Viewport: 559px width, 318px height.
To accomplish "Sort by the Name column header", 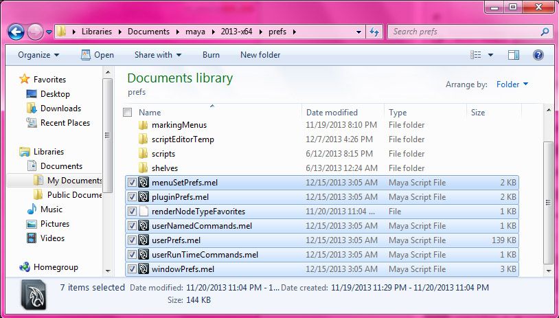I will (x=212, y=113).
